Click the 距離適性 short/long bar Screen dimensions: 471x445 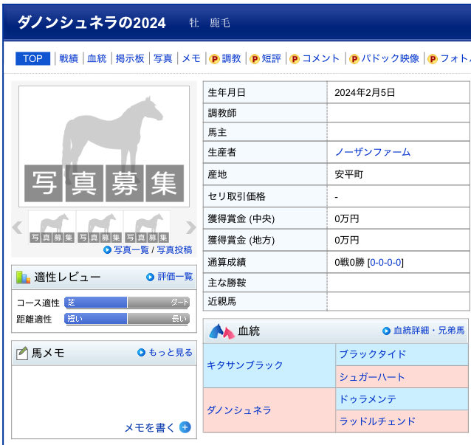(x=127, y=319)
